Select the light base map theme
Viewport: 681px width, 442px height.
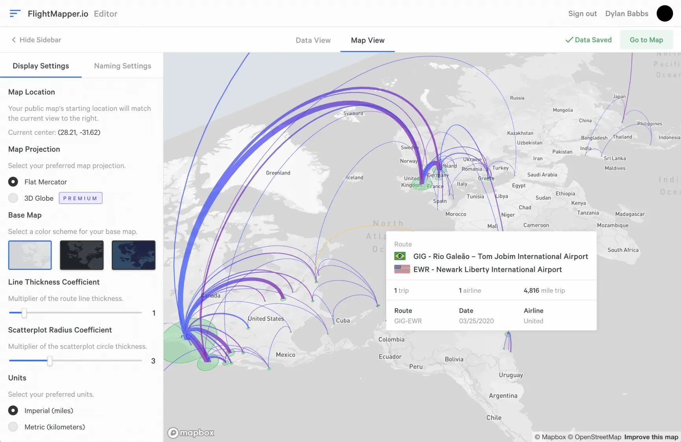30,255
